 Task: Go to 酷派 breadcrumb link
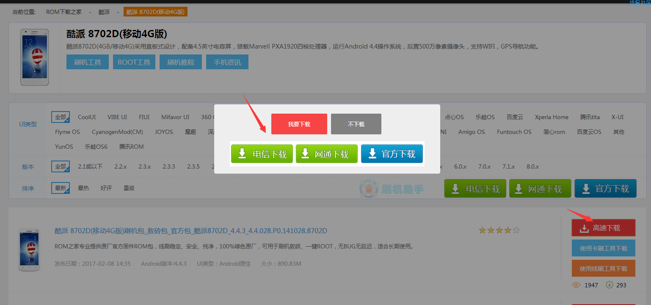[104, 12]
